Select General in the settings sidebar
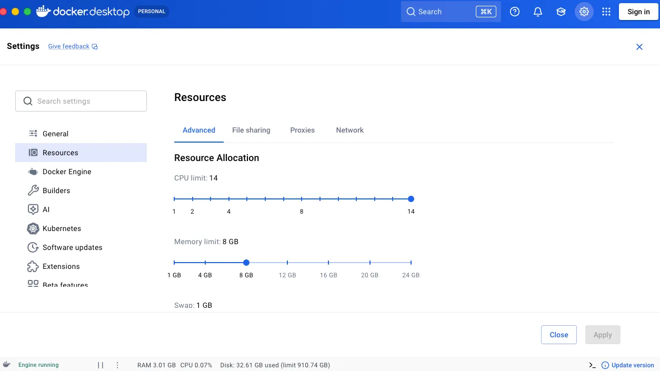Image resolution: width=660 pixels, height=371 pixels. click(x=81, y=134)
